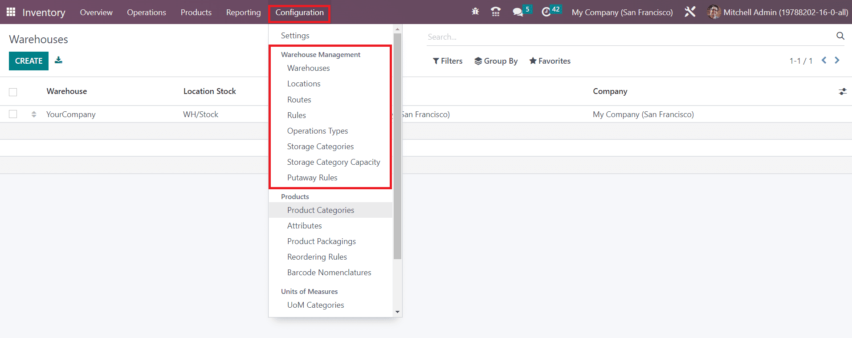Click the developer tools wrench icon
The image size is (852, 338).
pos(690,12)
